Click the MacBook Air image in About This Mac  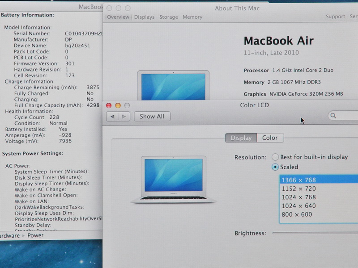coord(173,85)
